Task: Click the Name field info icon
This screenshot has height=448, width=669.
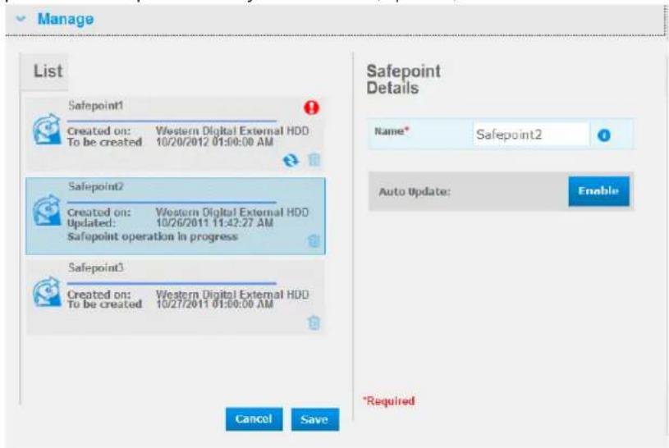Action: (603, 135)
